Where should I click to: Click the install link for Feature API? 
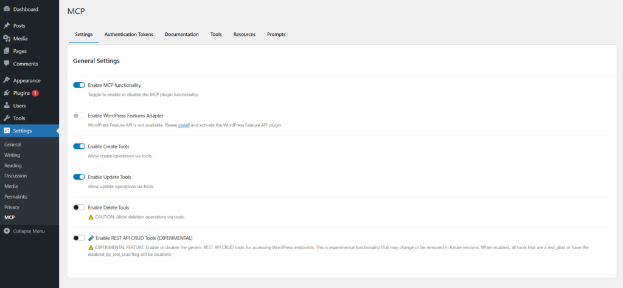tap(184, 125)
